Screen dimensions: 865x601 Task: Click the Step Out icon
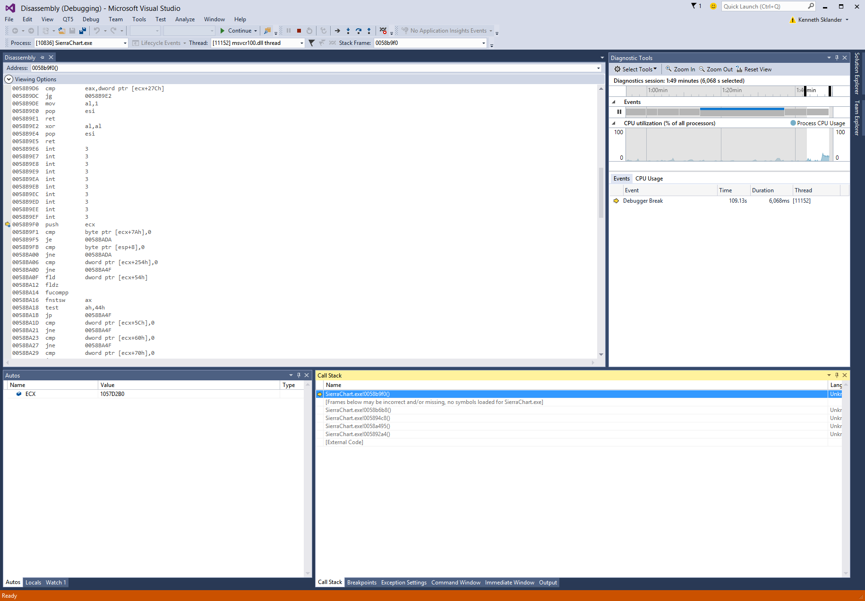pyautogui.click(x=369, y=31)
